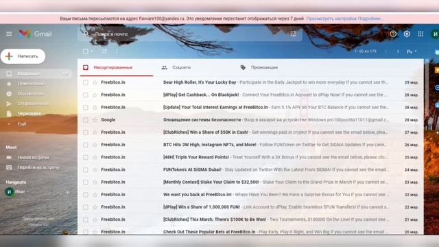Star the Google security alert email
439x247 pixels.
click(95, 120)
